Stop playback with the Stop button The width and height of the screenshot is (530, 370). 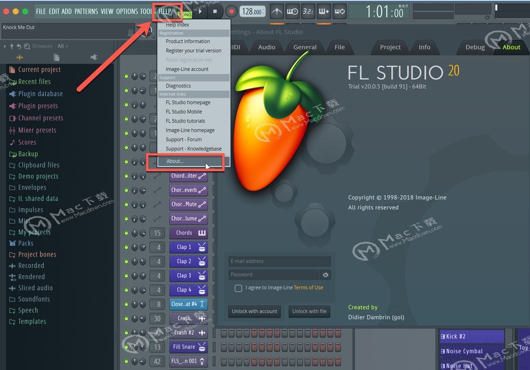point(215,11)
